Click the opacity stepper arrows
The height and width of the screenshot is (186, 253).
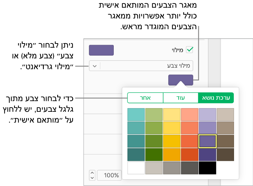tap(92, 175)
